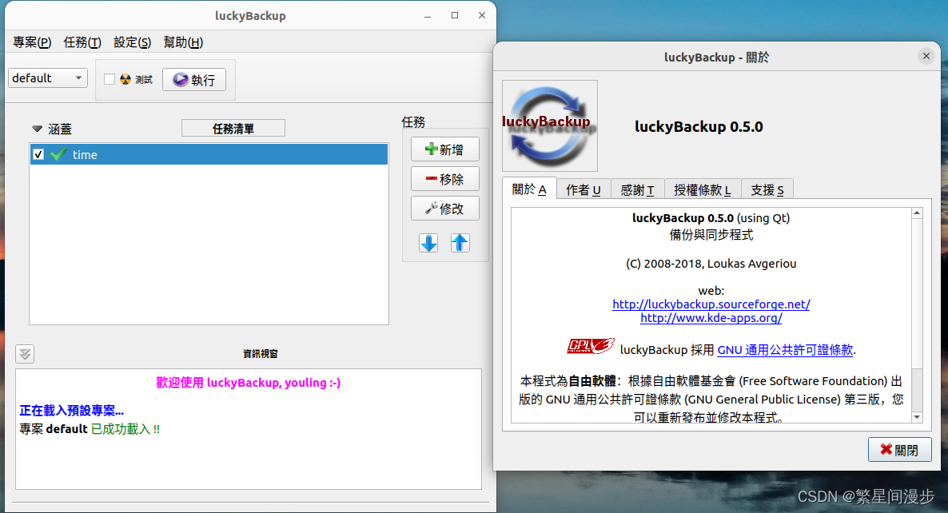Viewport: 948px width, 513px height.
Task: Collapse the 涵蓋 expander triangle
Action: coord(37,129)
